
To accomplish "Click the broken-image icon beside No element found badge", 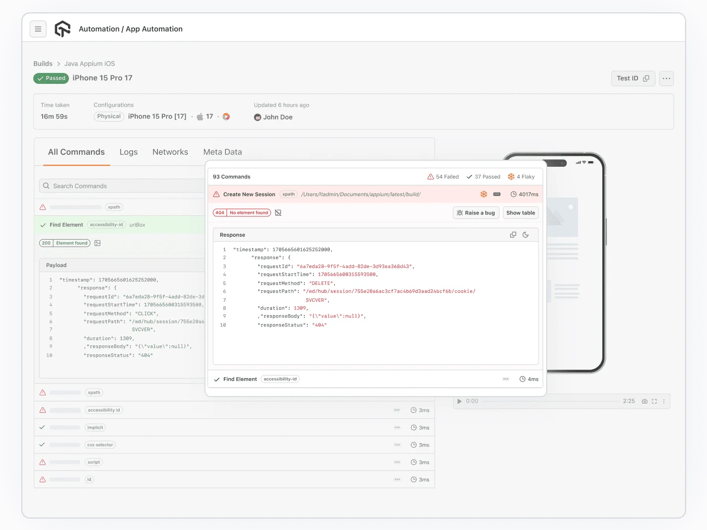I will coord(278,212).
